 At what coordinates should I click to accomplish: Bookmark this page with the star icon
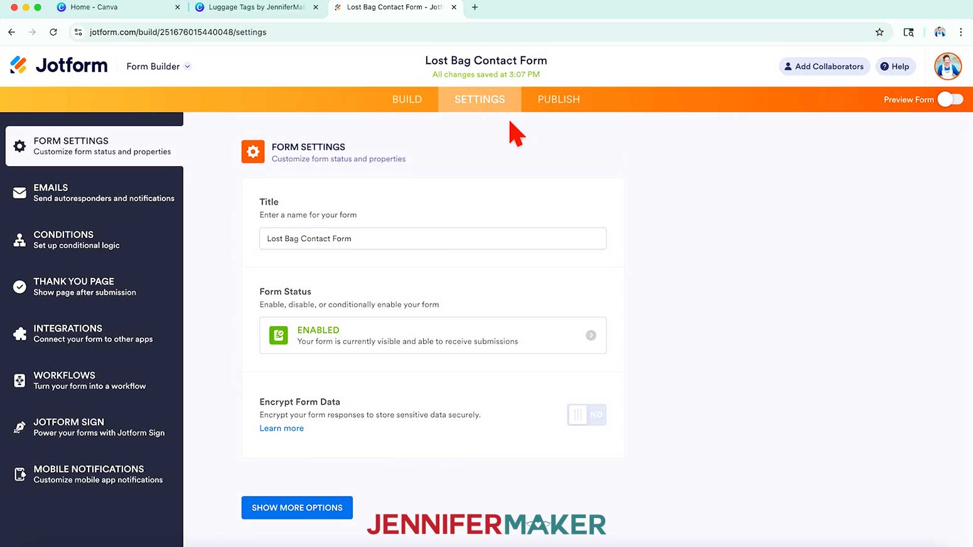tap(879, 32)
